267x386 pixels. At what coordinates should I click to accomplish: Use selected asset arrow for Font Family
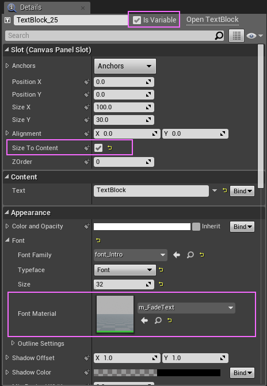(x=177, y=255)
